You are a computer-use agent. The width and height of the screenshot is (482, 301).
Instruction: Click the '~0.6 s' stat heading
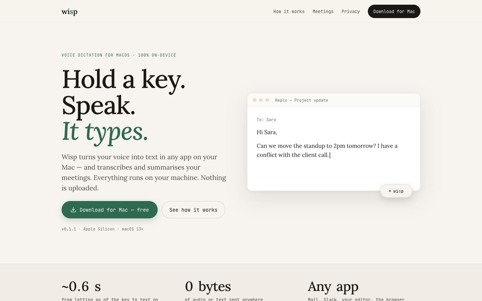pyautogui.click(x=81, y=287)
